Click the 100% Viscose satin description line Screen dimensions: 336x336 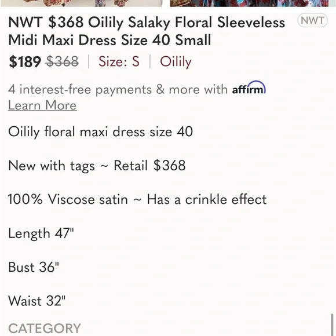[137, 199]
